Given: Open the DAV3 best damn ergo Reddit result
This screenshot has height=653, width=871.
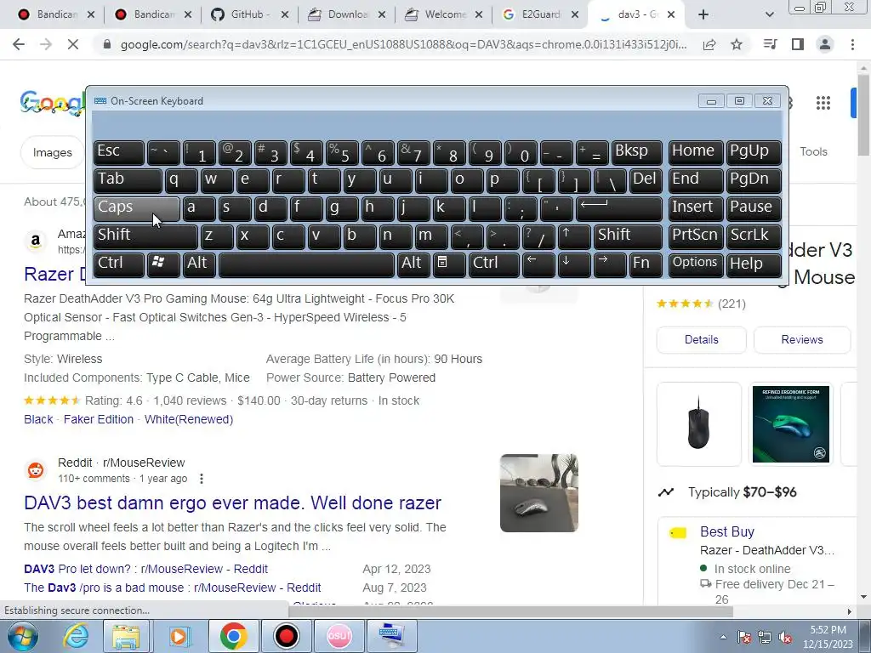Looking at the screenshot, I should coord(232,503).
